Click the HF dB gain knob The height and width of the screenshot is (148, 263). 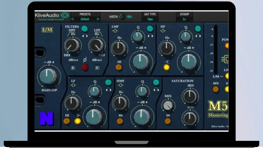[x=189, y=62]
